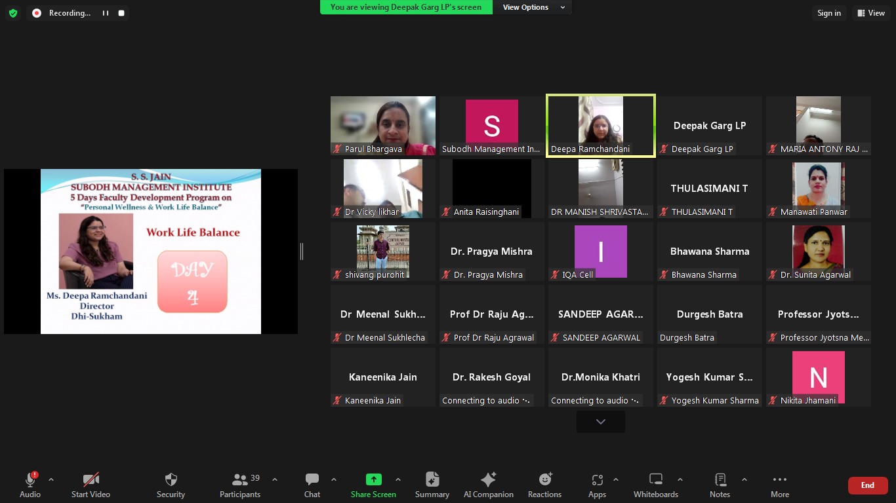
Task: Expand the audio settings caret beside Audio
Action: [x=51, y=479]
